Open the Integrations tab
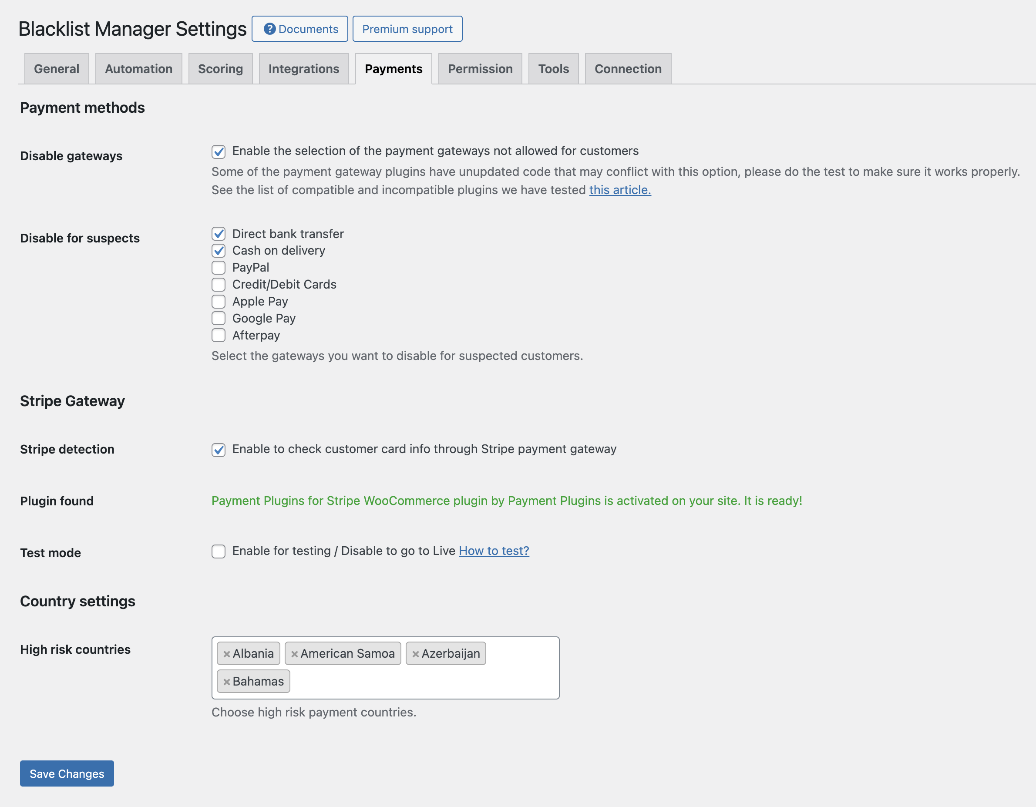The height and width of the screenshot is (807, 1036). 303,69
